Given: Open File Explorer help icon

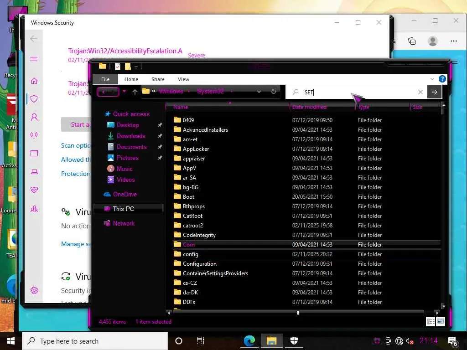Looking at the screenshot, I should click(x=442, y=79).
